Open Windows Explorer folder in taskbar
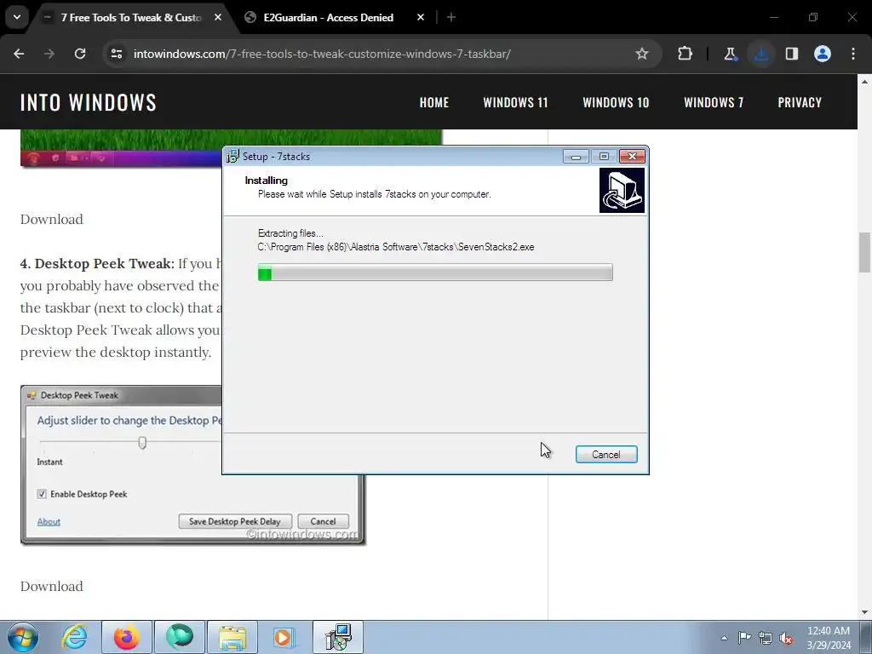 point(232,637)
